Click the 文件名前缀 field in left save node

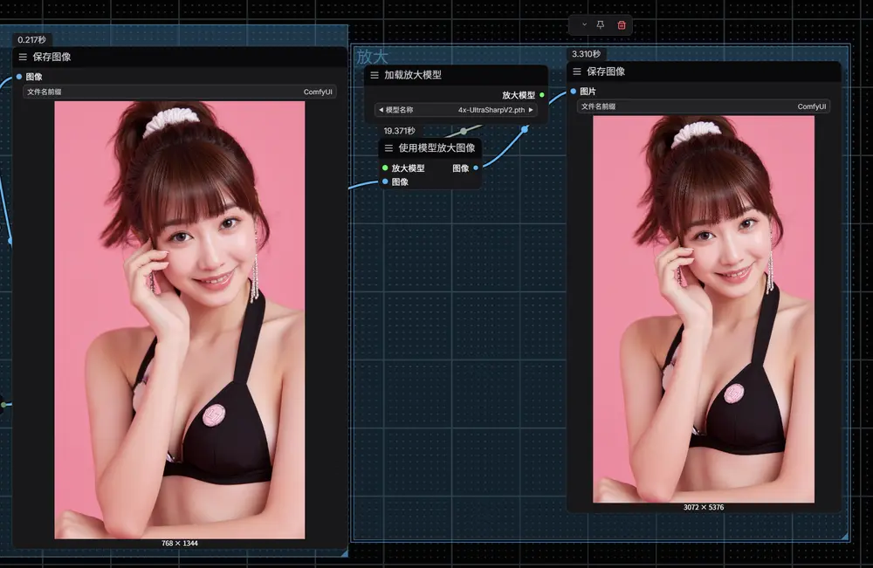coord(179,92)
